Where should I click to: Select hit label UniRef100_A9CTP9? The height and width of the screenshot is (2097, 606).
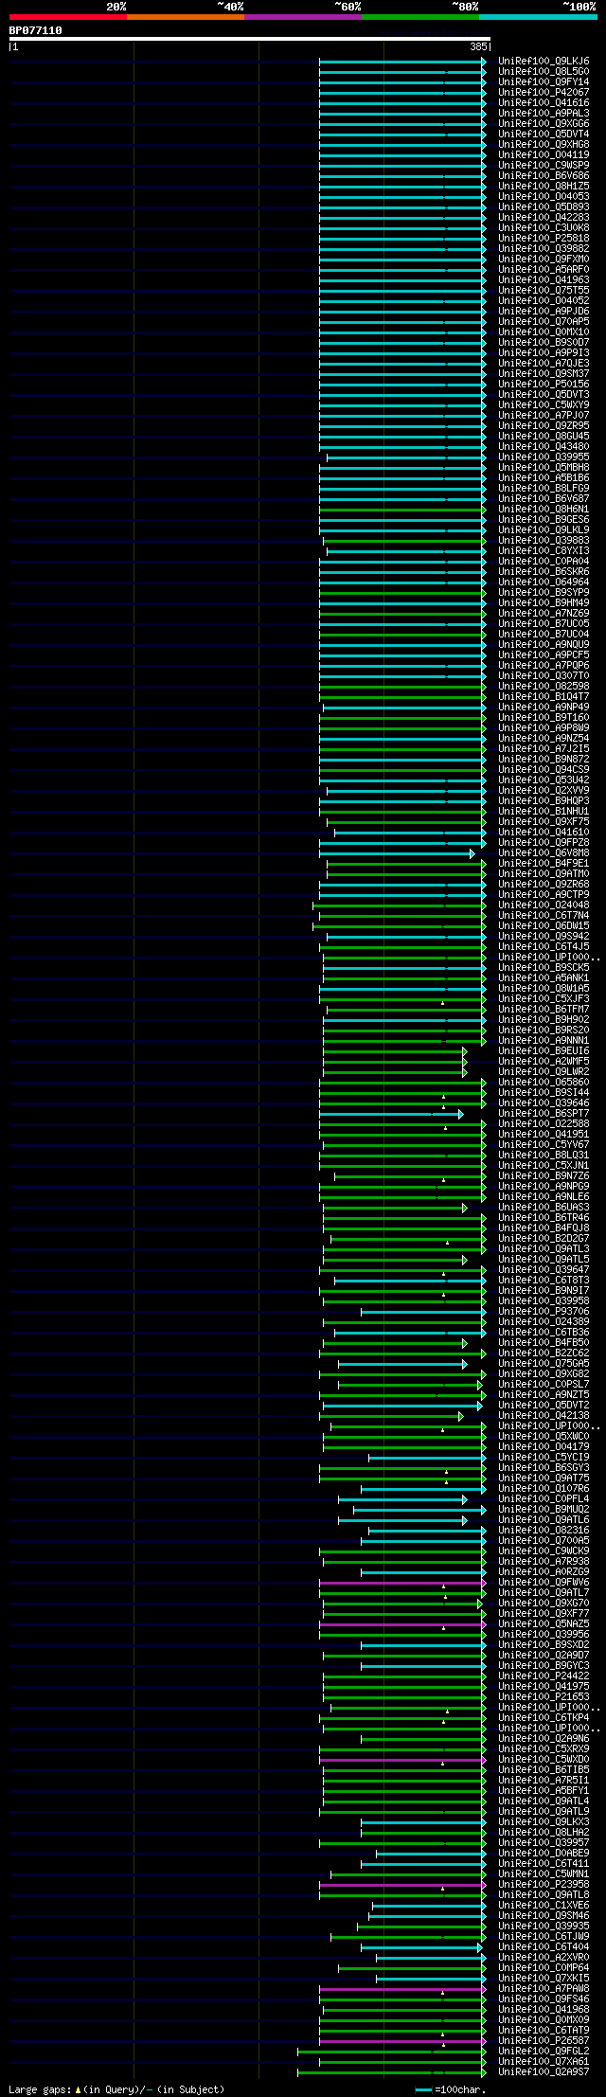coord(544,894)
